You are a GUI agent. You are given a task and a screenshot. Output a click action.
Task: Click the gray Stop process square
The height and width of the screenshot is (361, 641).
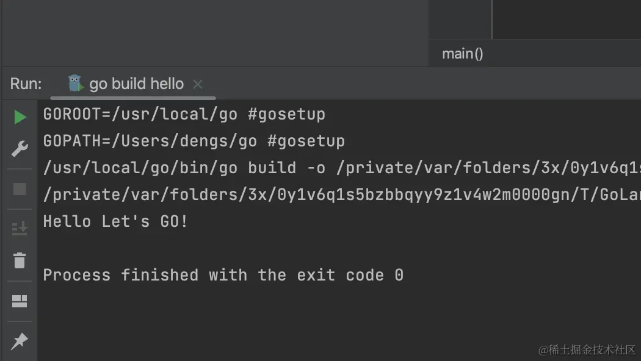pyautogui.click(x=20, y=189)
